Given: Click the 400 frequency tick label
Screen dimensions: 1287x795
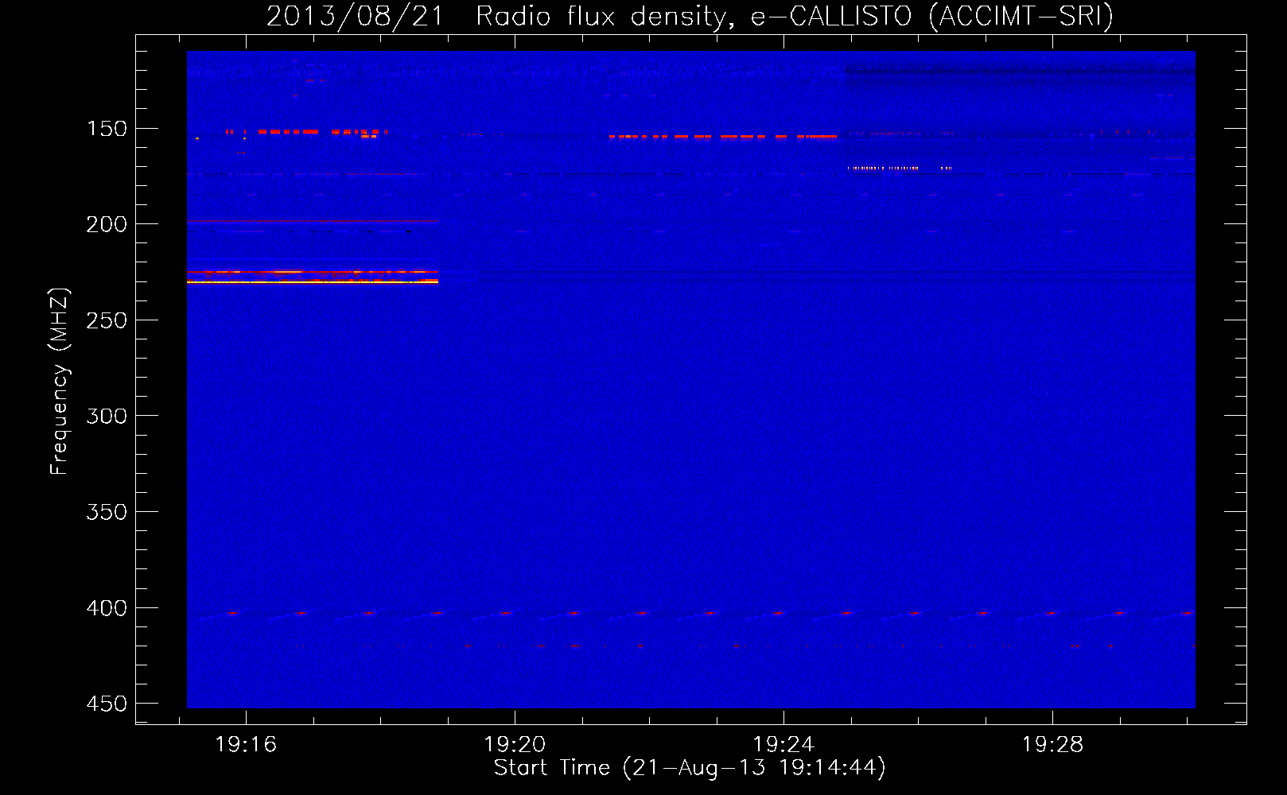Looking at the screenshot, I should pos(107,608).
